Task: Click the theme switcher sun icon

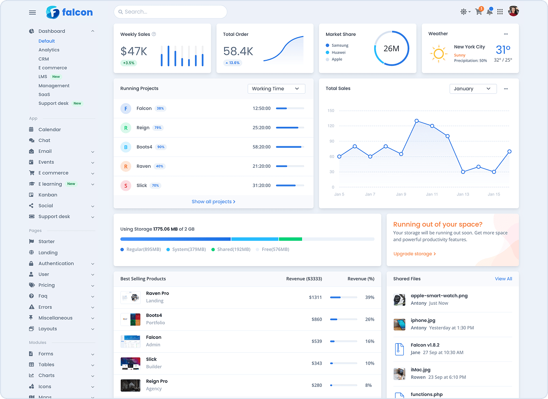Action: (464, 12)
